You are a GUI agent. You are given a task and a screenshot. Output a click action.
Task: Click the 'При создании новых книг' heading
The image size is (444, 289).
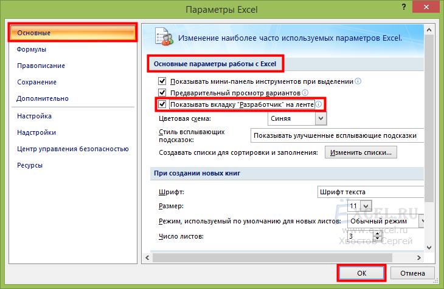197,173
